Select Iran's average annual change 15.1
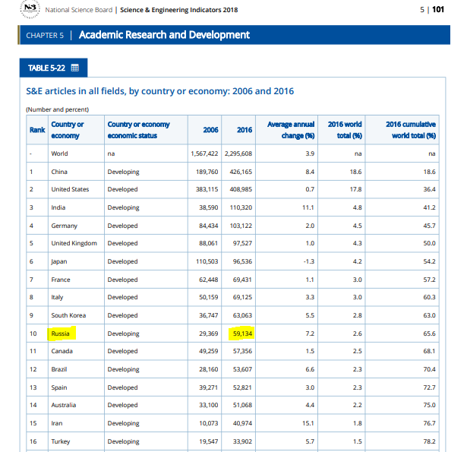 tap(308, 423)
